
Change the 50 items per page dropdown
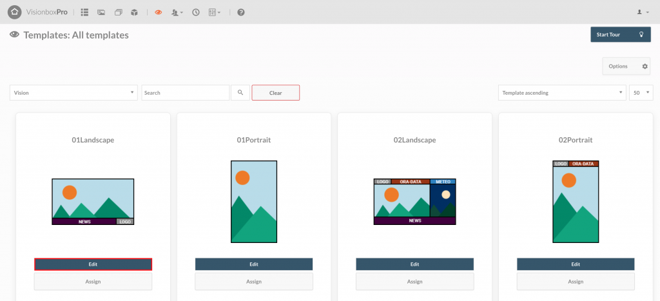(641, 93)
